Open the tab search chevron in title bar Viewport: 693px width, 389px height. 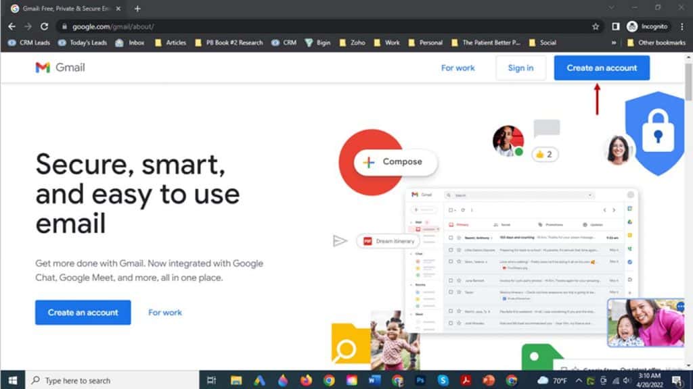(x=611, y=7)
